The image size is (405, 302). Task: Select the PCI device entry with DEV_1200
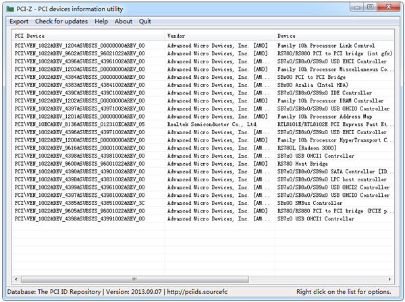[80, 140]
